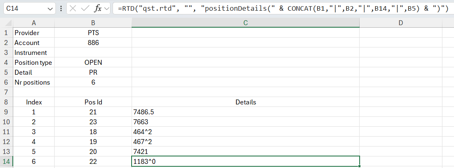Click into the RTD formula text field
This screenshot has height=168, width=454.
click(x=283, y=9)
